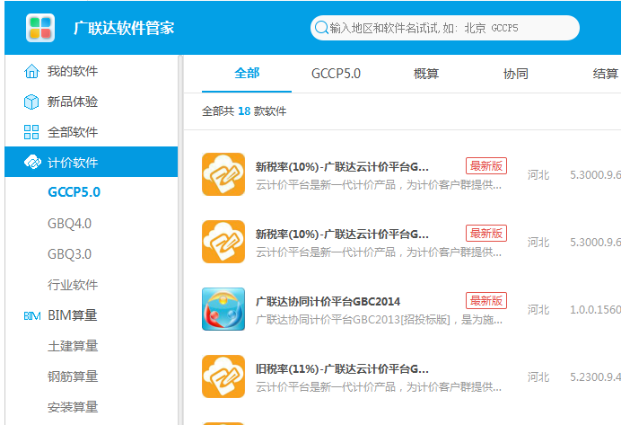Switch to the GCCP5.0 tab

(x=336, y=74)
